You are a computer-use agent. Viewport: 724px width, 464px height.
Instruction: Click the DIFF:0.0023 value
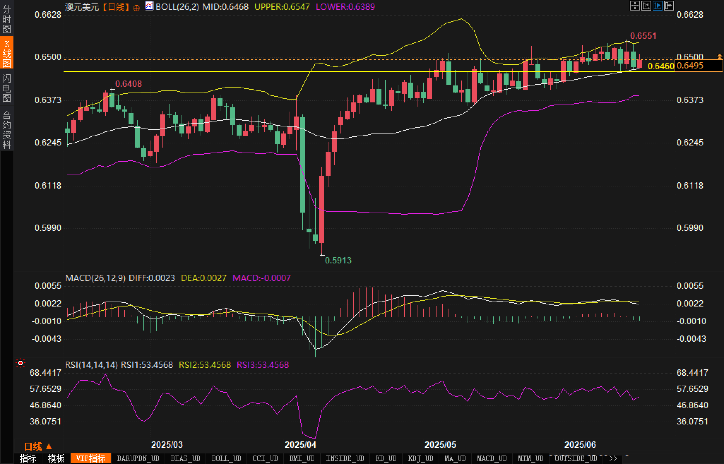(152, 278)
